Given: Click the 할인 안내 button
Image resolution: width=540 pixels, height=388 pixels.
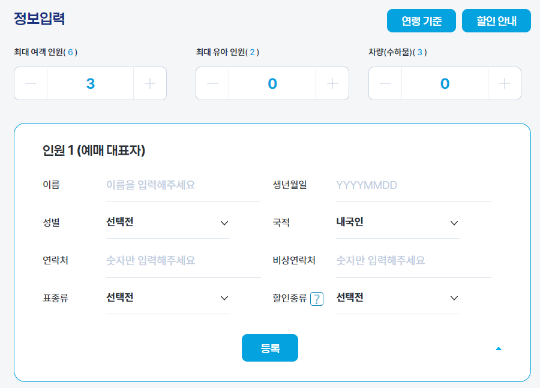Looking at the screenshot, I should coord(496,20).
